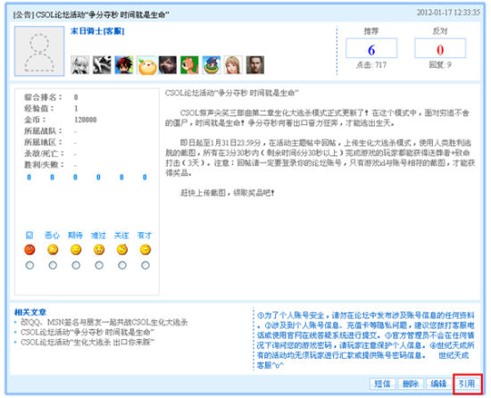
Task: Click the 经验值 label
Action: pos(39,109)
